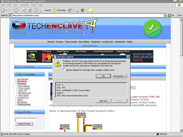
Task: Click the status bar error page icon
Action: tap(2, 134)
